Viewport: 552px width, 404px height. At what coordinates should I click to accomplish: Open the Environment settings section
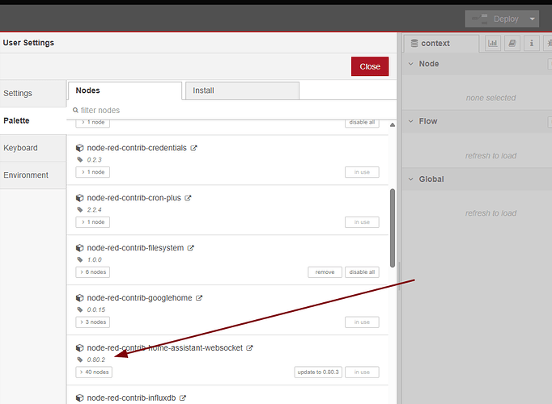[x=26, y=175]
